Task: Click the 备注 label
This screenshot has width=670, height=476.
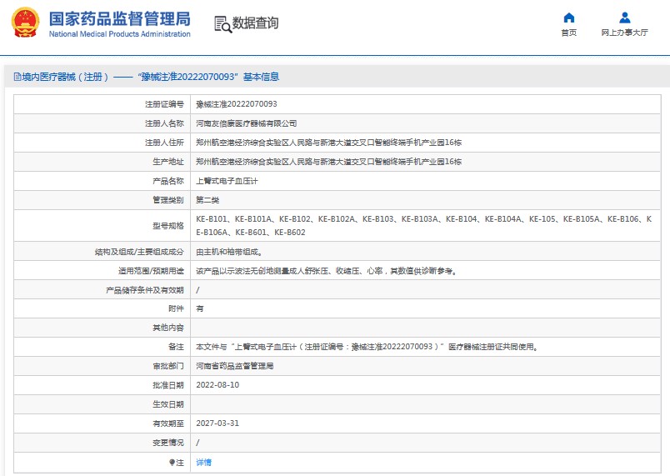Action: point(176,347)
